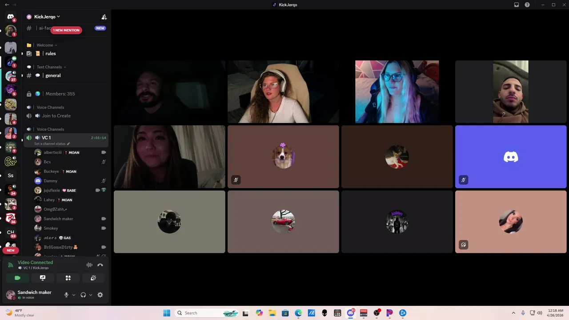This screenshot has height=320, width=569.
Task: Click the muted mic icon next to Bex
Action: point(104,162)
